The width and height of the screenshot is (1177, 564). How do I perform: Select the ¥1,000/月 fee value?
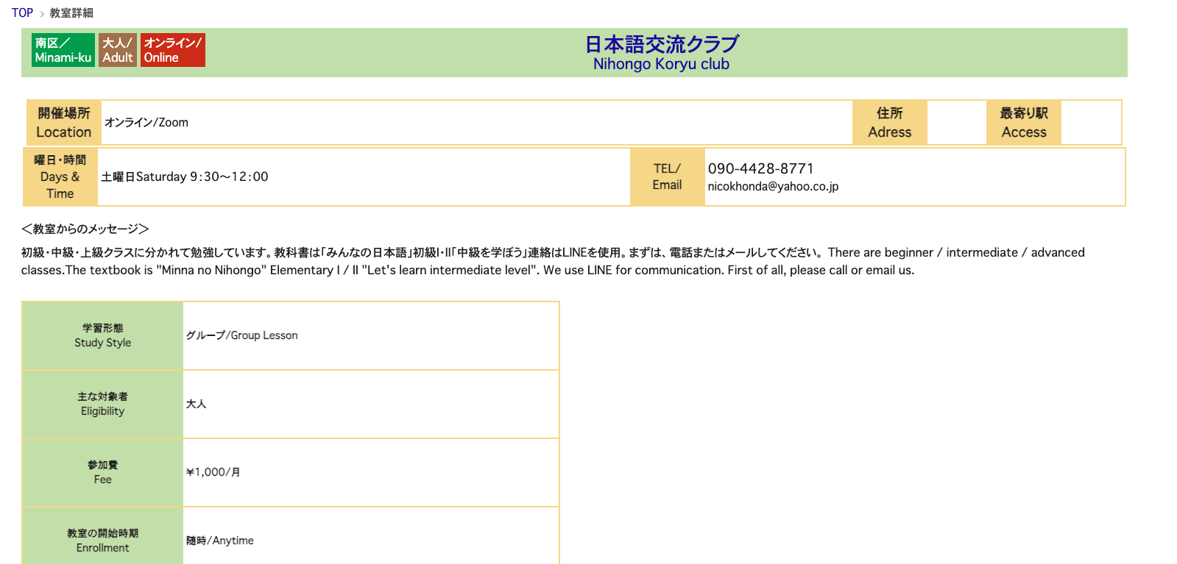[x=213, y=473]
